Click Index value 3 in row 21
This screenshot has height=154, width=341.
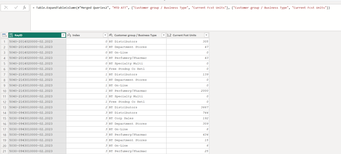(x=106, y=151)
